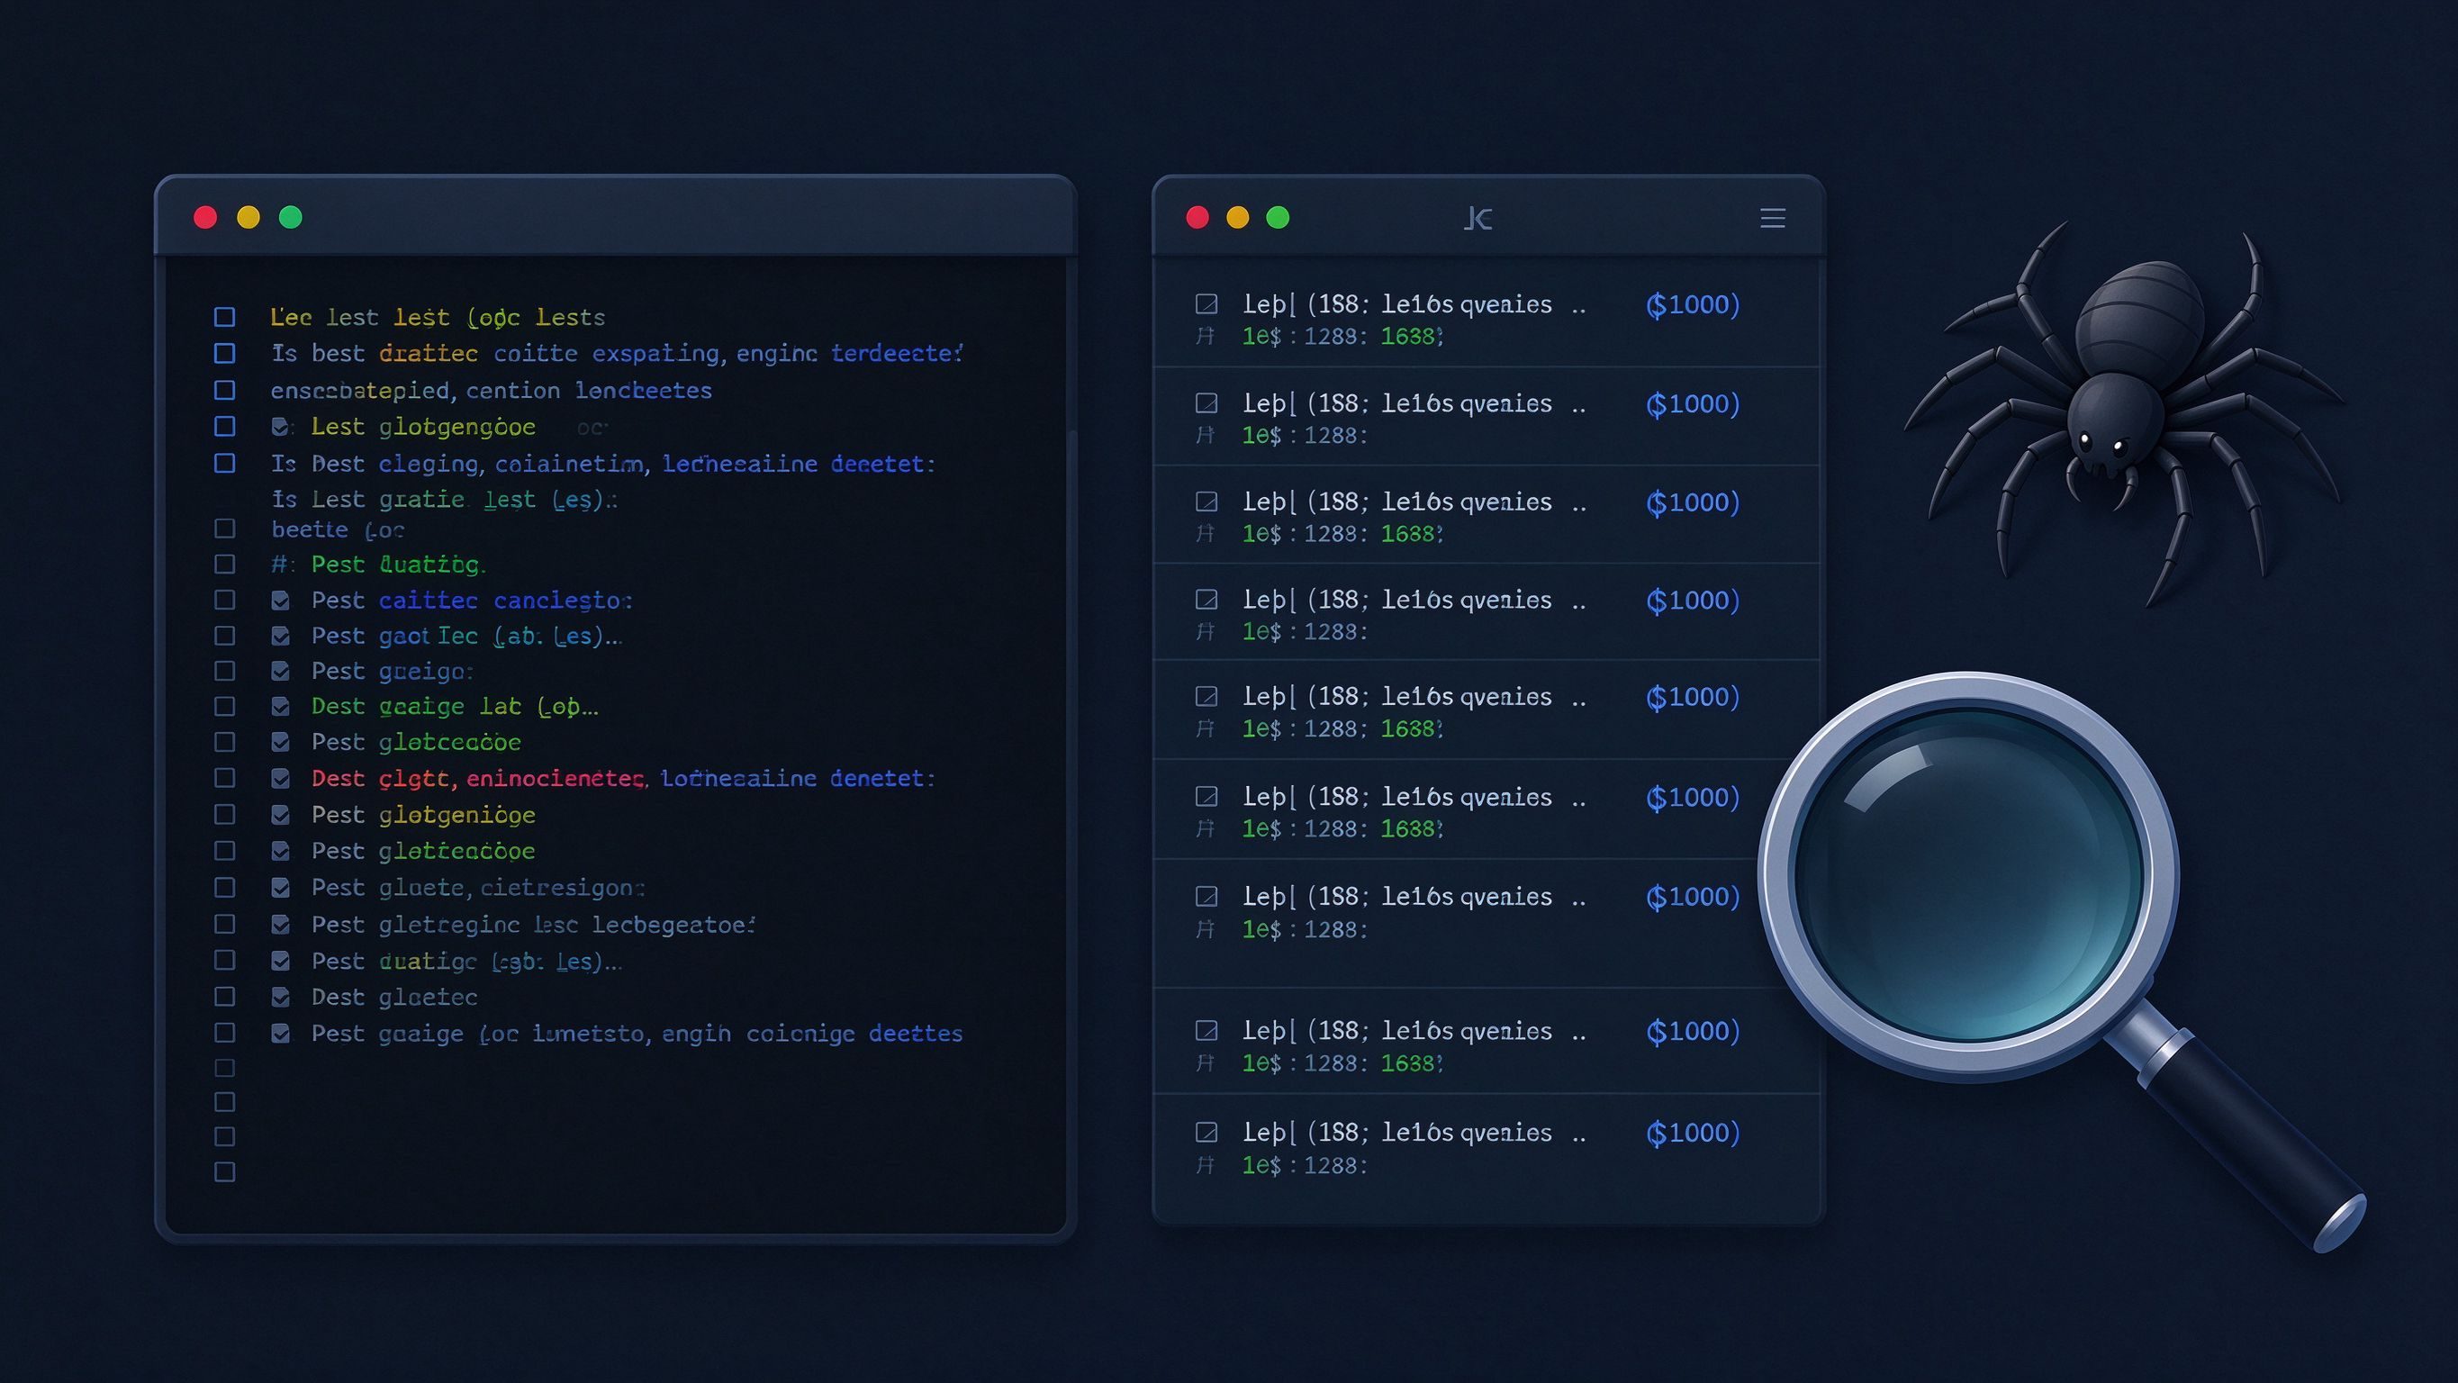This screenshot has height=1383, width=2458.
Task: Select the yellow text "Lest glotgengooe"
Action: pos(422,428)
